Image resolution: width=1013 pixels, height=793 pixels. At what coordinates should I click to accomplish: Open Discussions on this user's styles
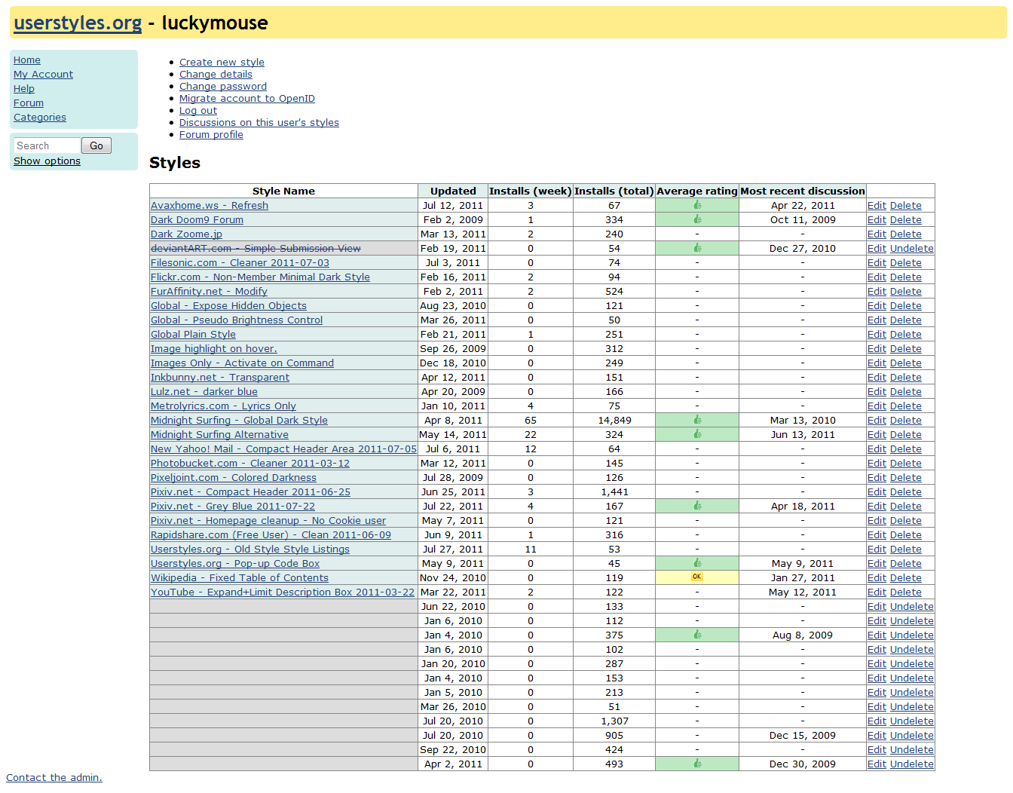click(259, 123)
